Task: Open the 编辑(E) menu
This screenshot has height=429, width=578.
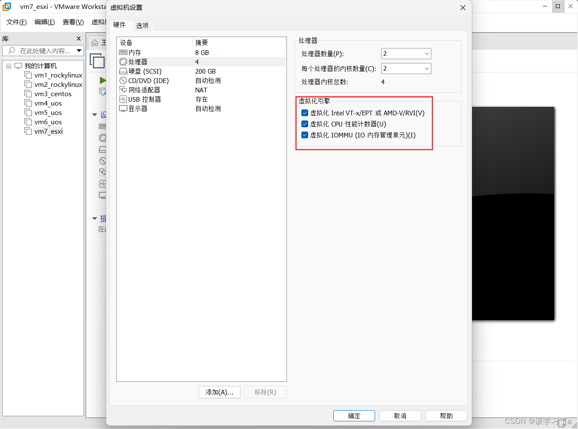Action: 45,22
